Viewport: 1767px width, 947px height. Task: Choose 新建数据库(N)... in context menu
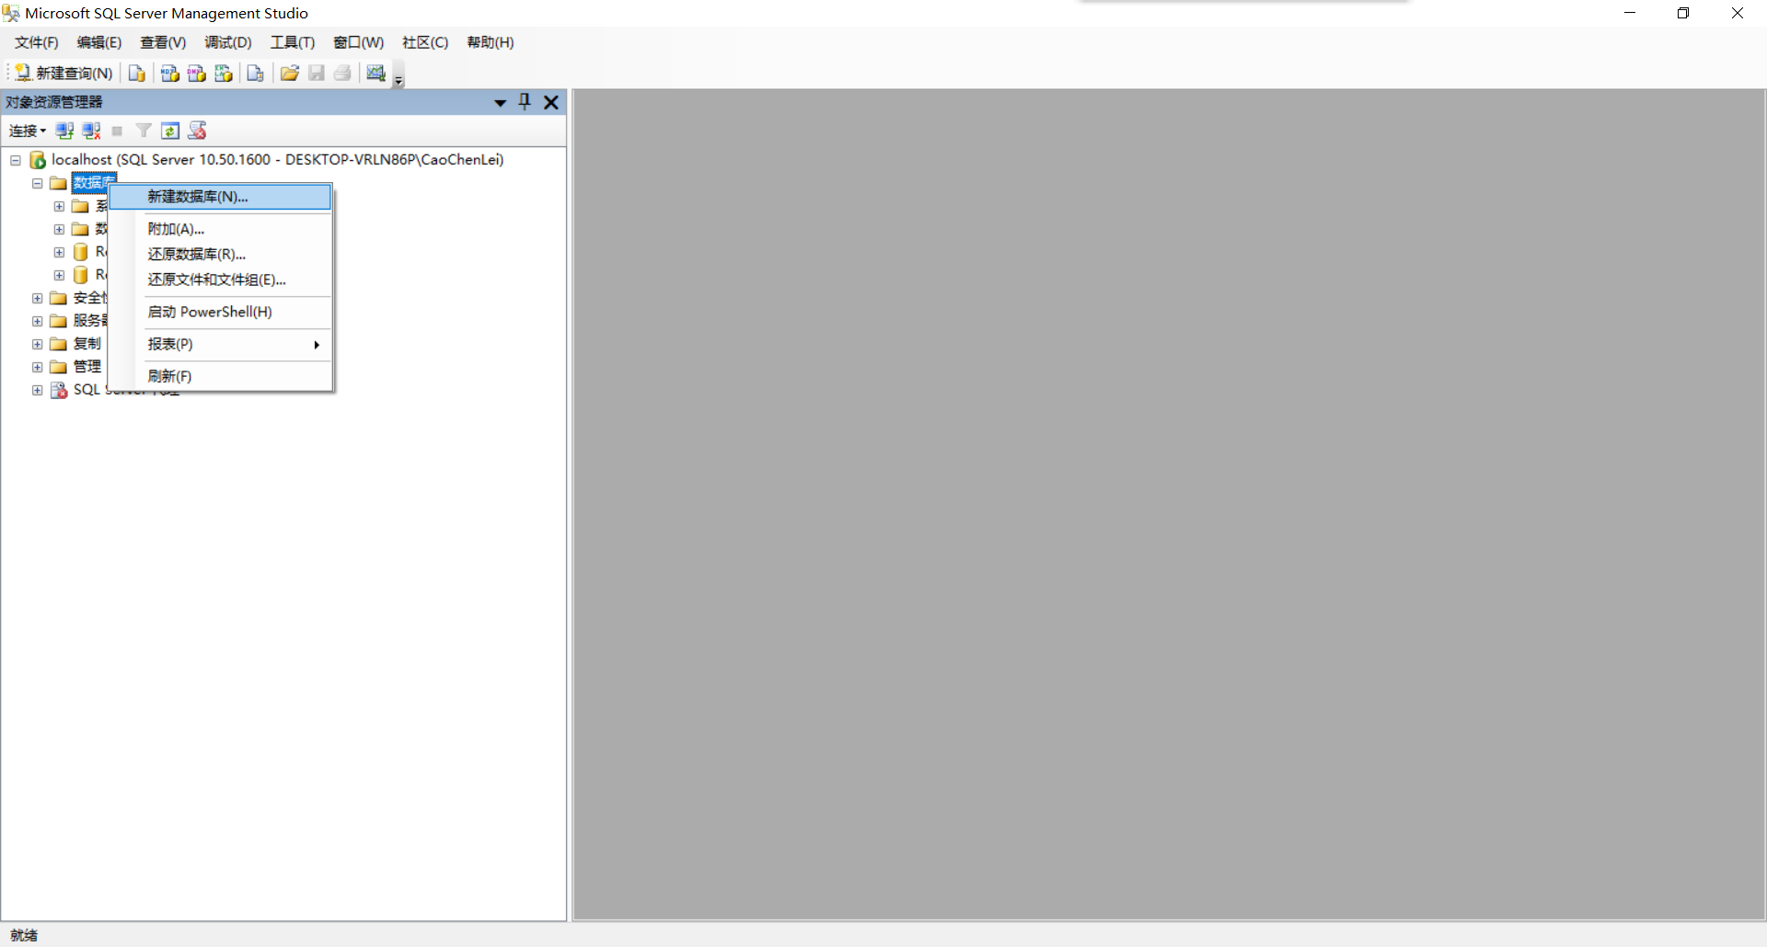point(220,197)
